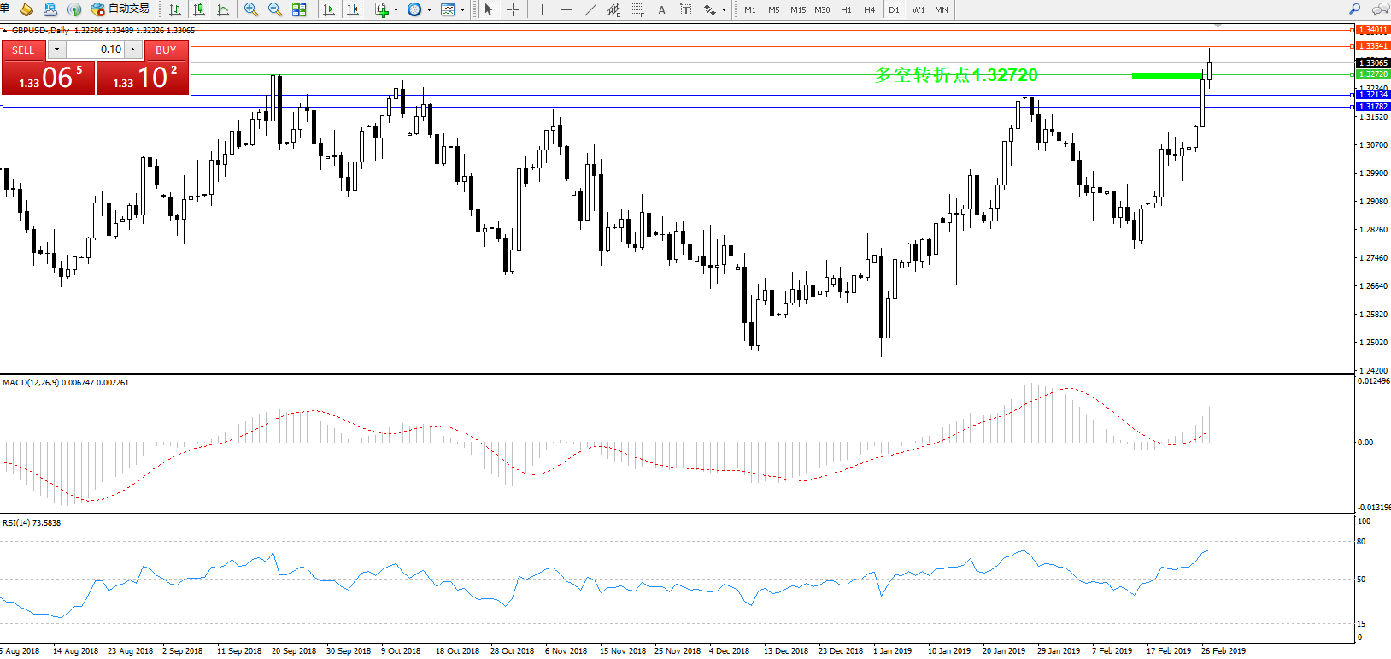
Task: Expand the periodicity clock dropdown
Action: click(x=429, y=10)
